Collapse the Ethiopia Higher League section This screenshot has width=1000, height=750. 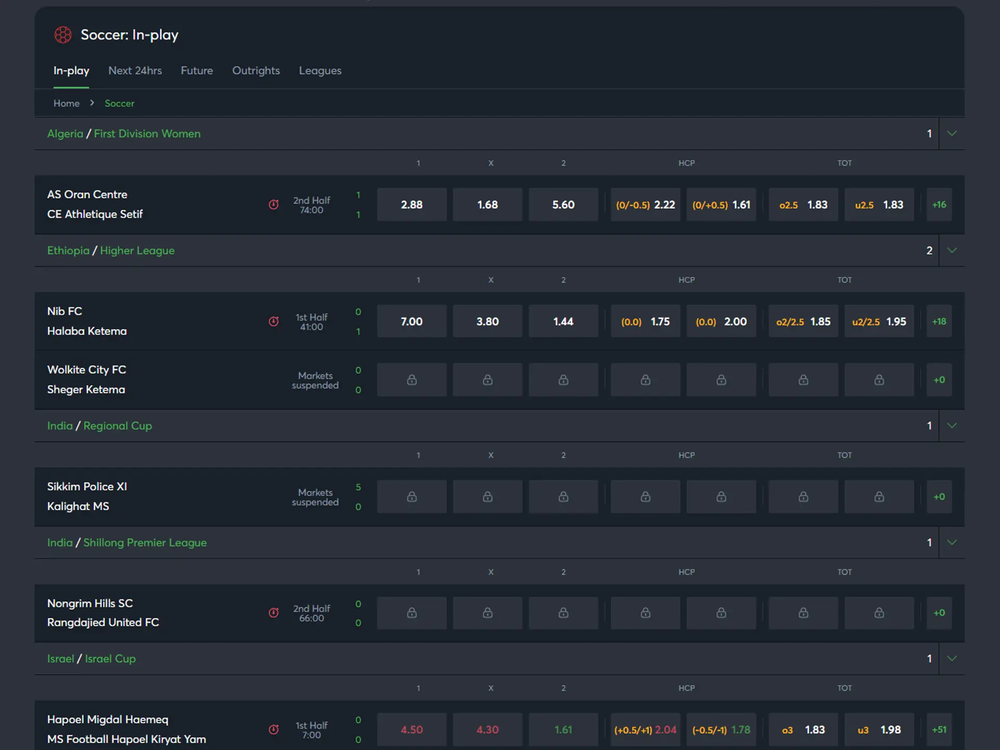(952, 251)
